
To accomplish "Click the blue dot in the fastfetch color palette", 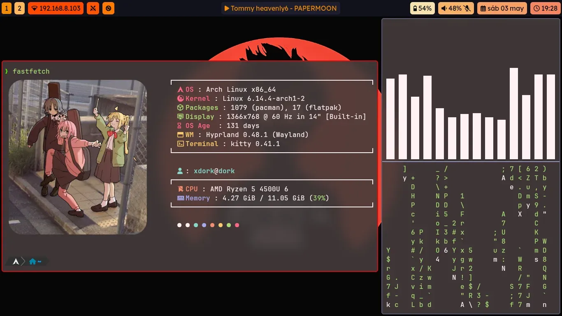I will pos(204,225).
